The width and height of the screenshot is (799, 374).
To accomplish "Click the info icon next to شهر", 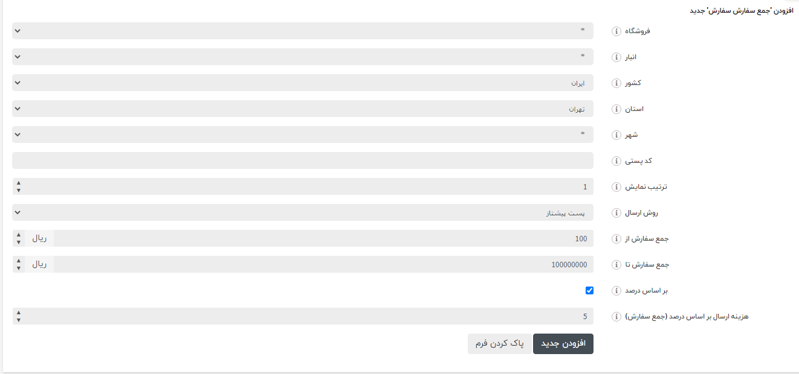I will click(x=616, y=135).
